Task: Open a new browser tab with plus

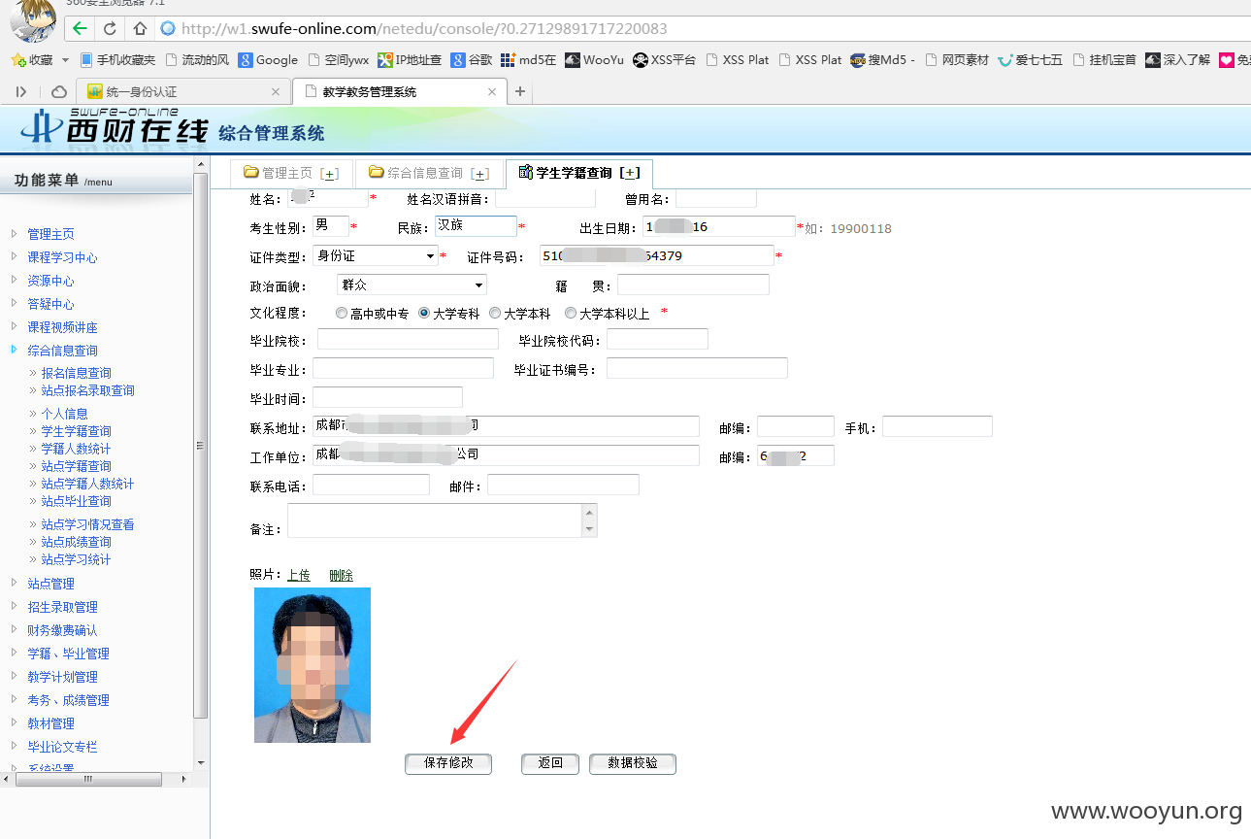Action: tap(520, 92)
